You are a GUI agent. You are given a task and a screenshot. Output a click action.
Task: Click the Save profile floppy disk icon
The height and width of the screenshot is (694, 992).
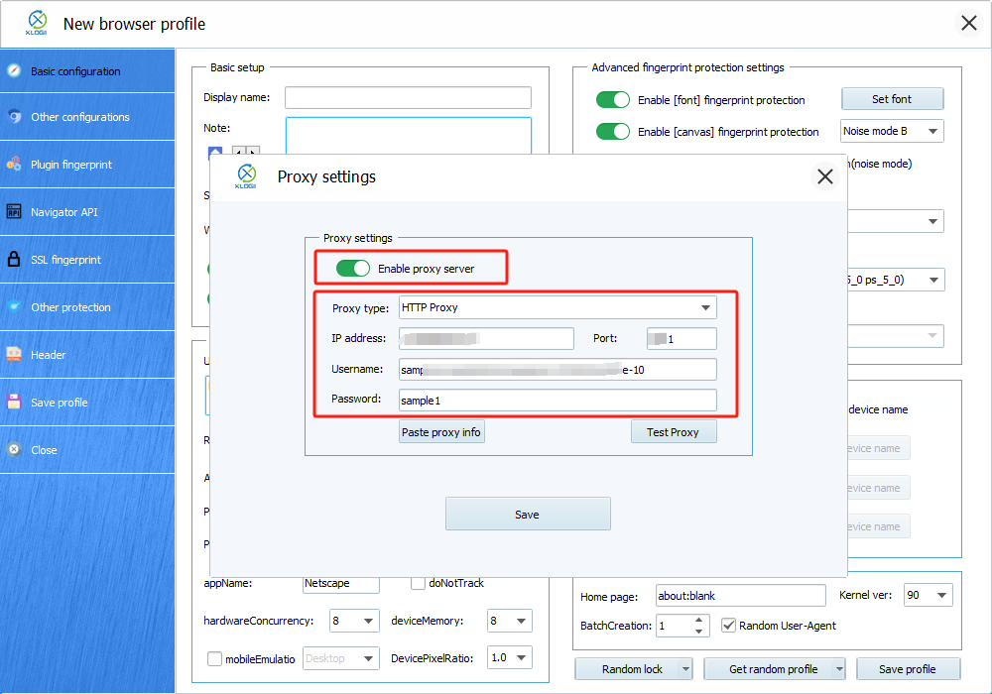coord(14,403)
